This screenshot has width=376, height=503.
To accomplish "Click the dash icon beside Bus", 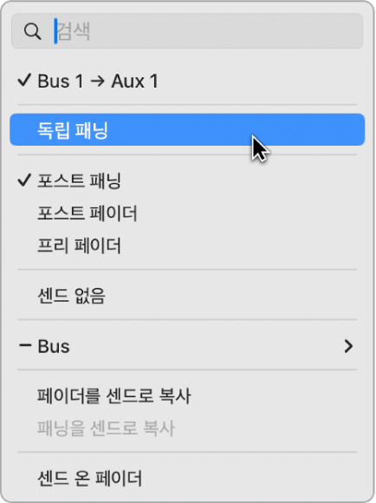I will [x=25, y=345].
